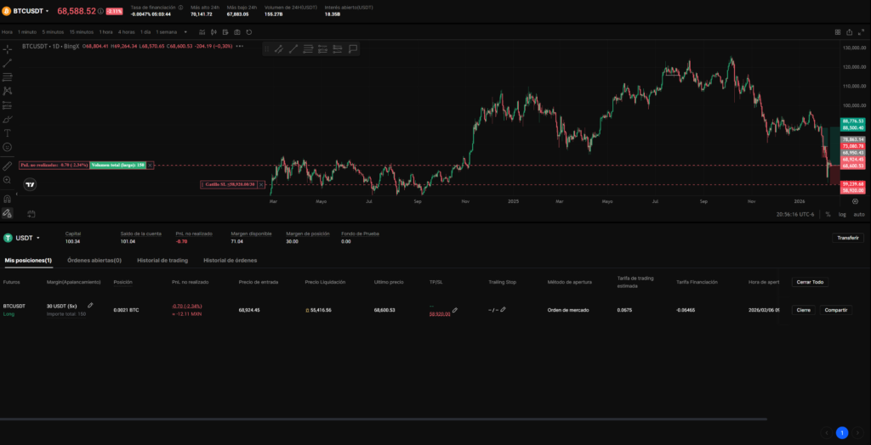871x445 pixels.
Task: Expand the timeframe interval dropdown arrow
Action: [x=185, y=31]
